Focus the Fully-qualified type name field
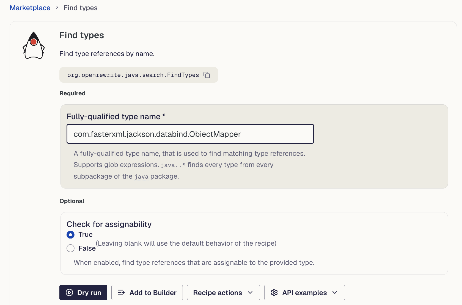Image resolution: width=462 pixels, height=305 pixels. point(190,134)
